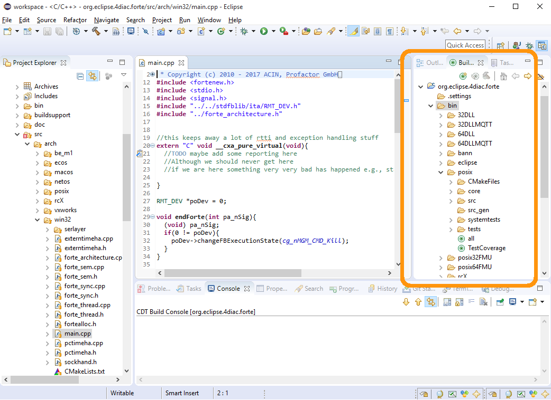The image size is (551, 400).
Task: Collapse the src folder tree
Action: click(x=18, y=134)
